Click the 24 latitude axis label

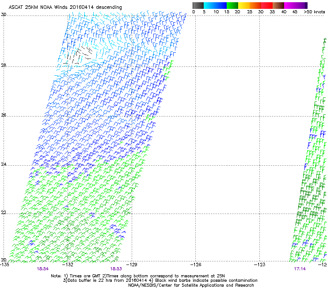click(x=4, y=164)
